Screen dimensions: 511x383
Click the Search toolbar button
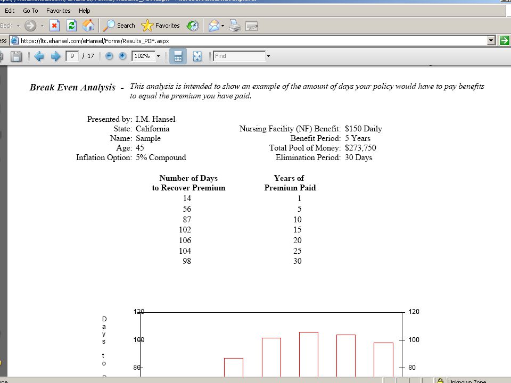coord(119,26)
